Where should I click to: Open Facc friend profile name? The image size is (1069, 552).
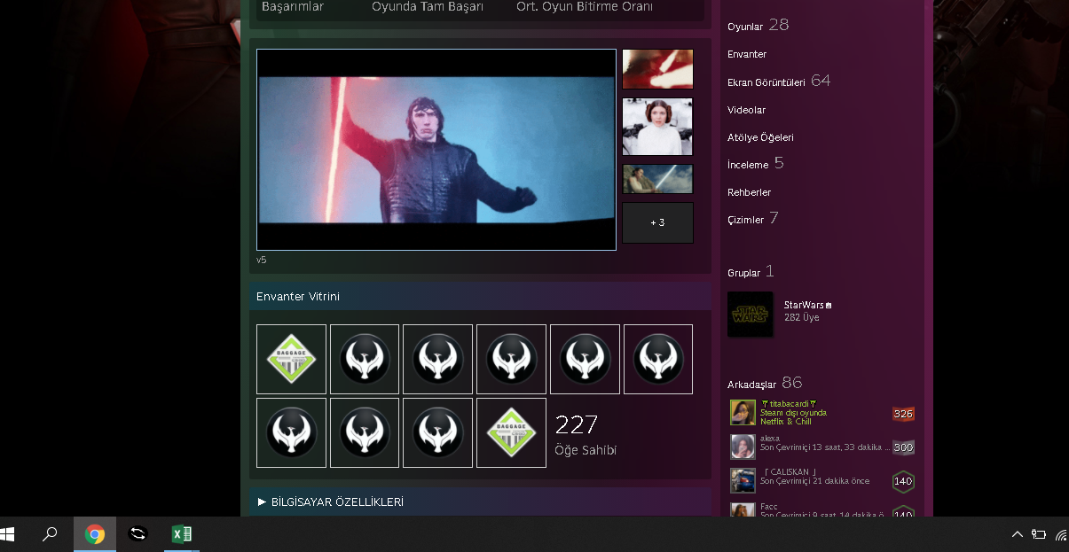point(769,507)
